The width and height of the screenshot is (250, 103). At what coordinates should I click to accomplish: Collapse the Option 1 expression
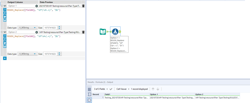click(5, 6)
